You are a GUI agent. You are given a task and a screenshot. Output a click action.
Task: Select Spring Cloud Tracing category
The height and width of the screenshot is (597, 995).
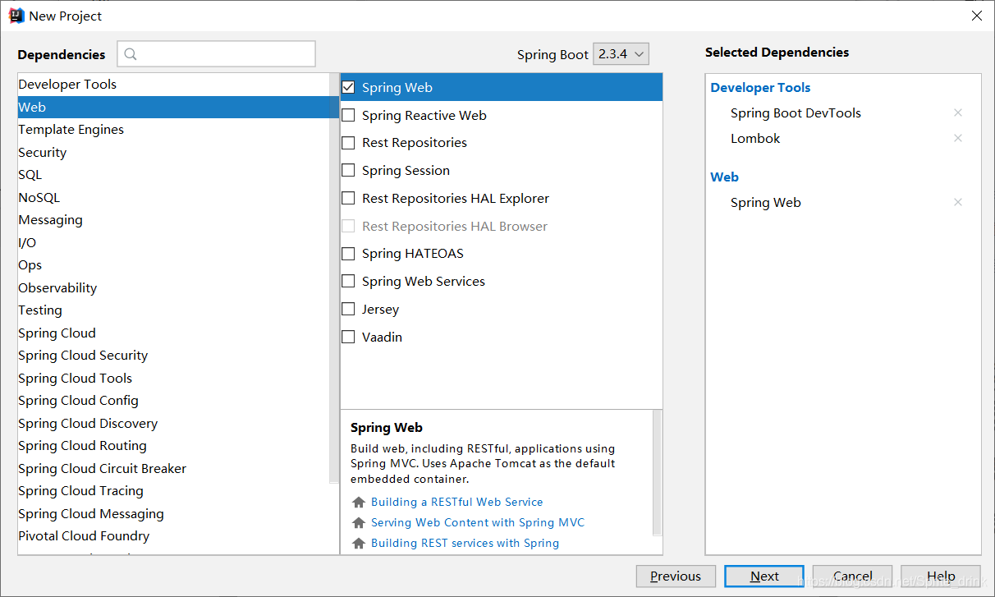173,491
